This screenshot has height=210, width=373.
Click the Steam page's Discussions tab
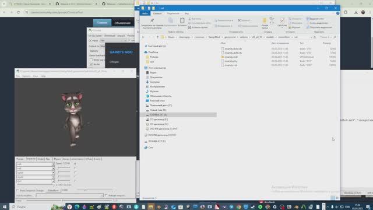point(122,23)
